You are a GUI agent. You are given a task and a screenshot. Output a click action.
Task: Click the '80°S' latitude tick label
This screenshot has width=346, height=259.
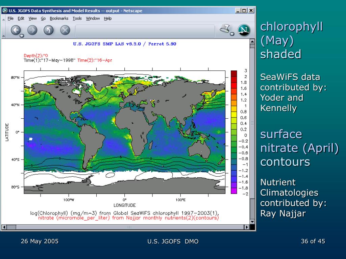[x=15, y=187]
